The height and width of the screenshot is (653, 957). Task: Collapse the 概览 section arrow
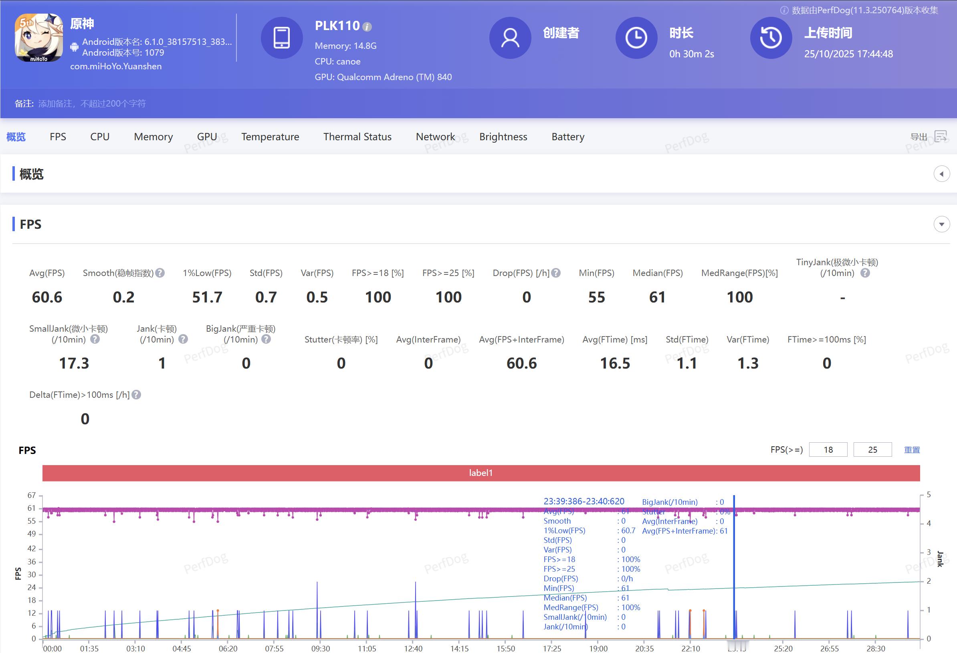pos(941,174)
